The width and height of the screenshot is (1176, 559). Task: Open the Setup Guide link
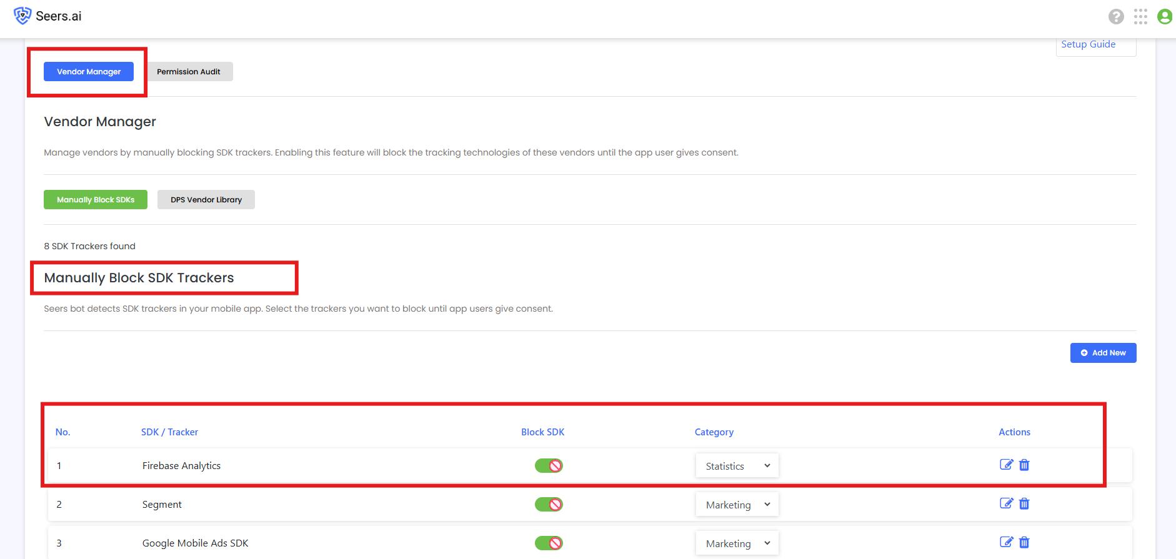pyautogui.click(x=1088, y=44)
